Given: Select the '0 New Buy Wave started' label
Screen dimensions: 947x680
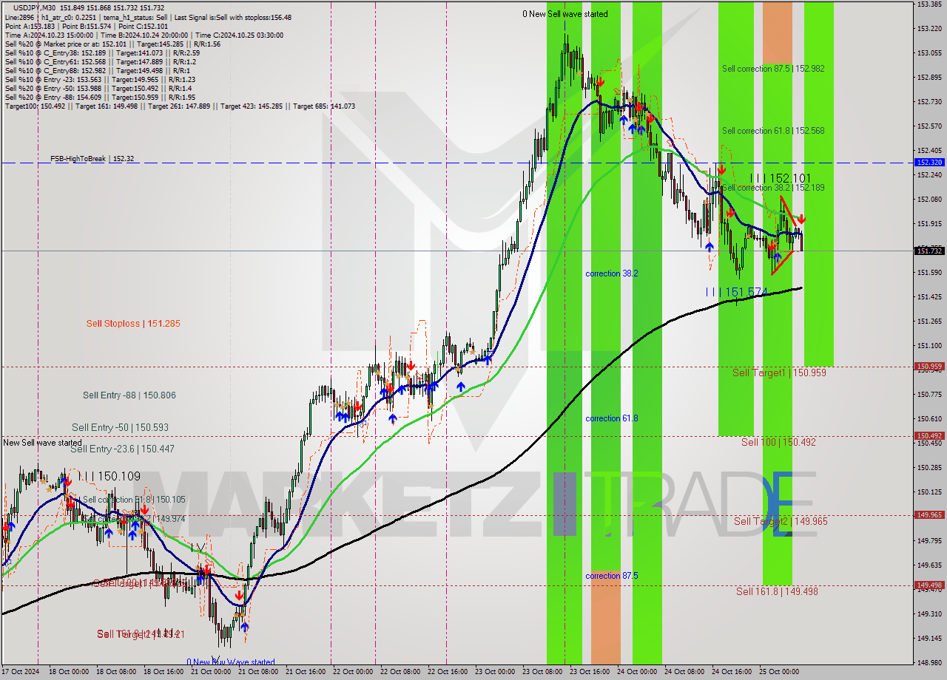Looking at the screenshot, I should pyautogui.click(x=231, y=662).
